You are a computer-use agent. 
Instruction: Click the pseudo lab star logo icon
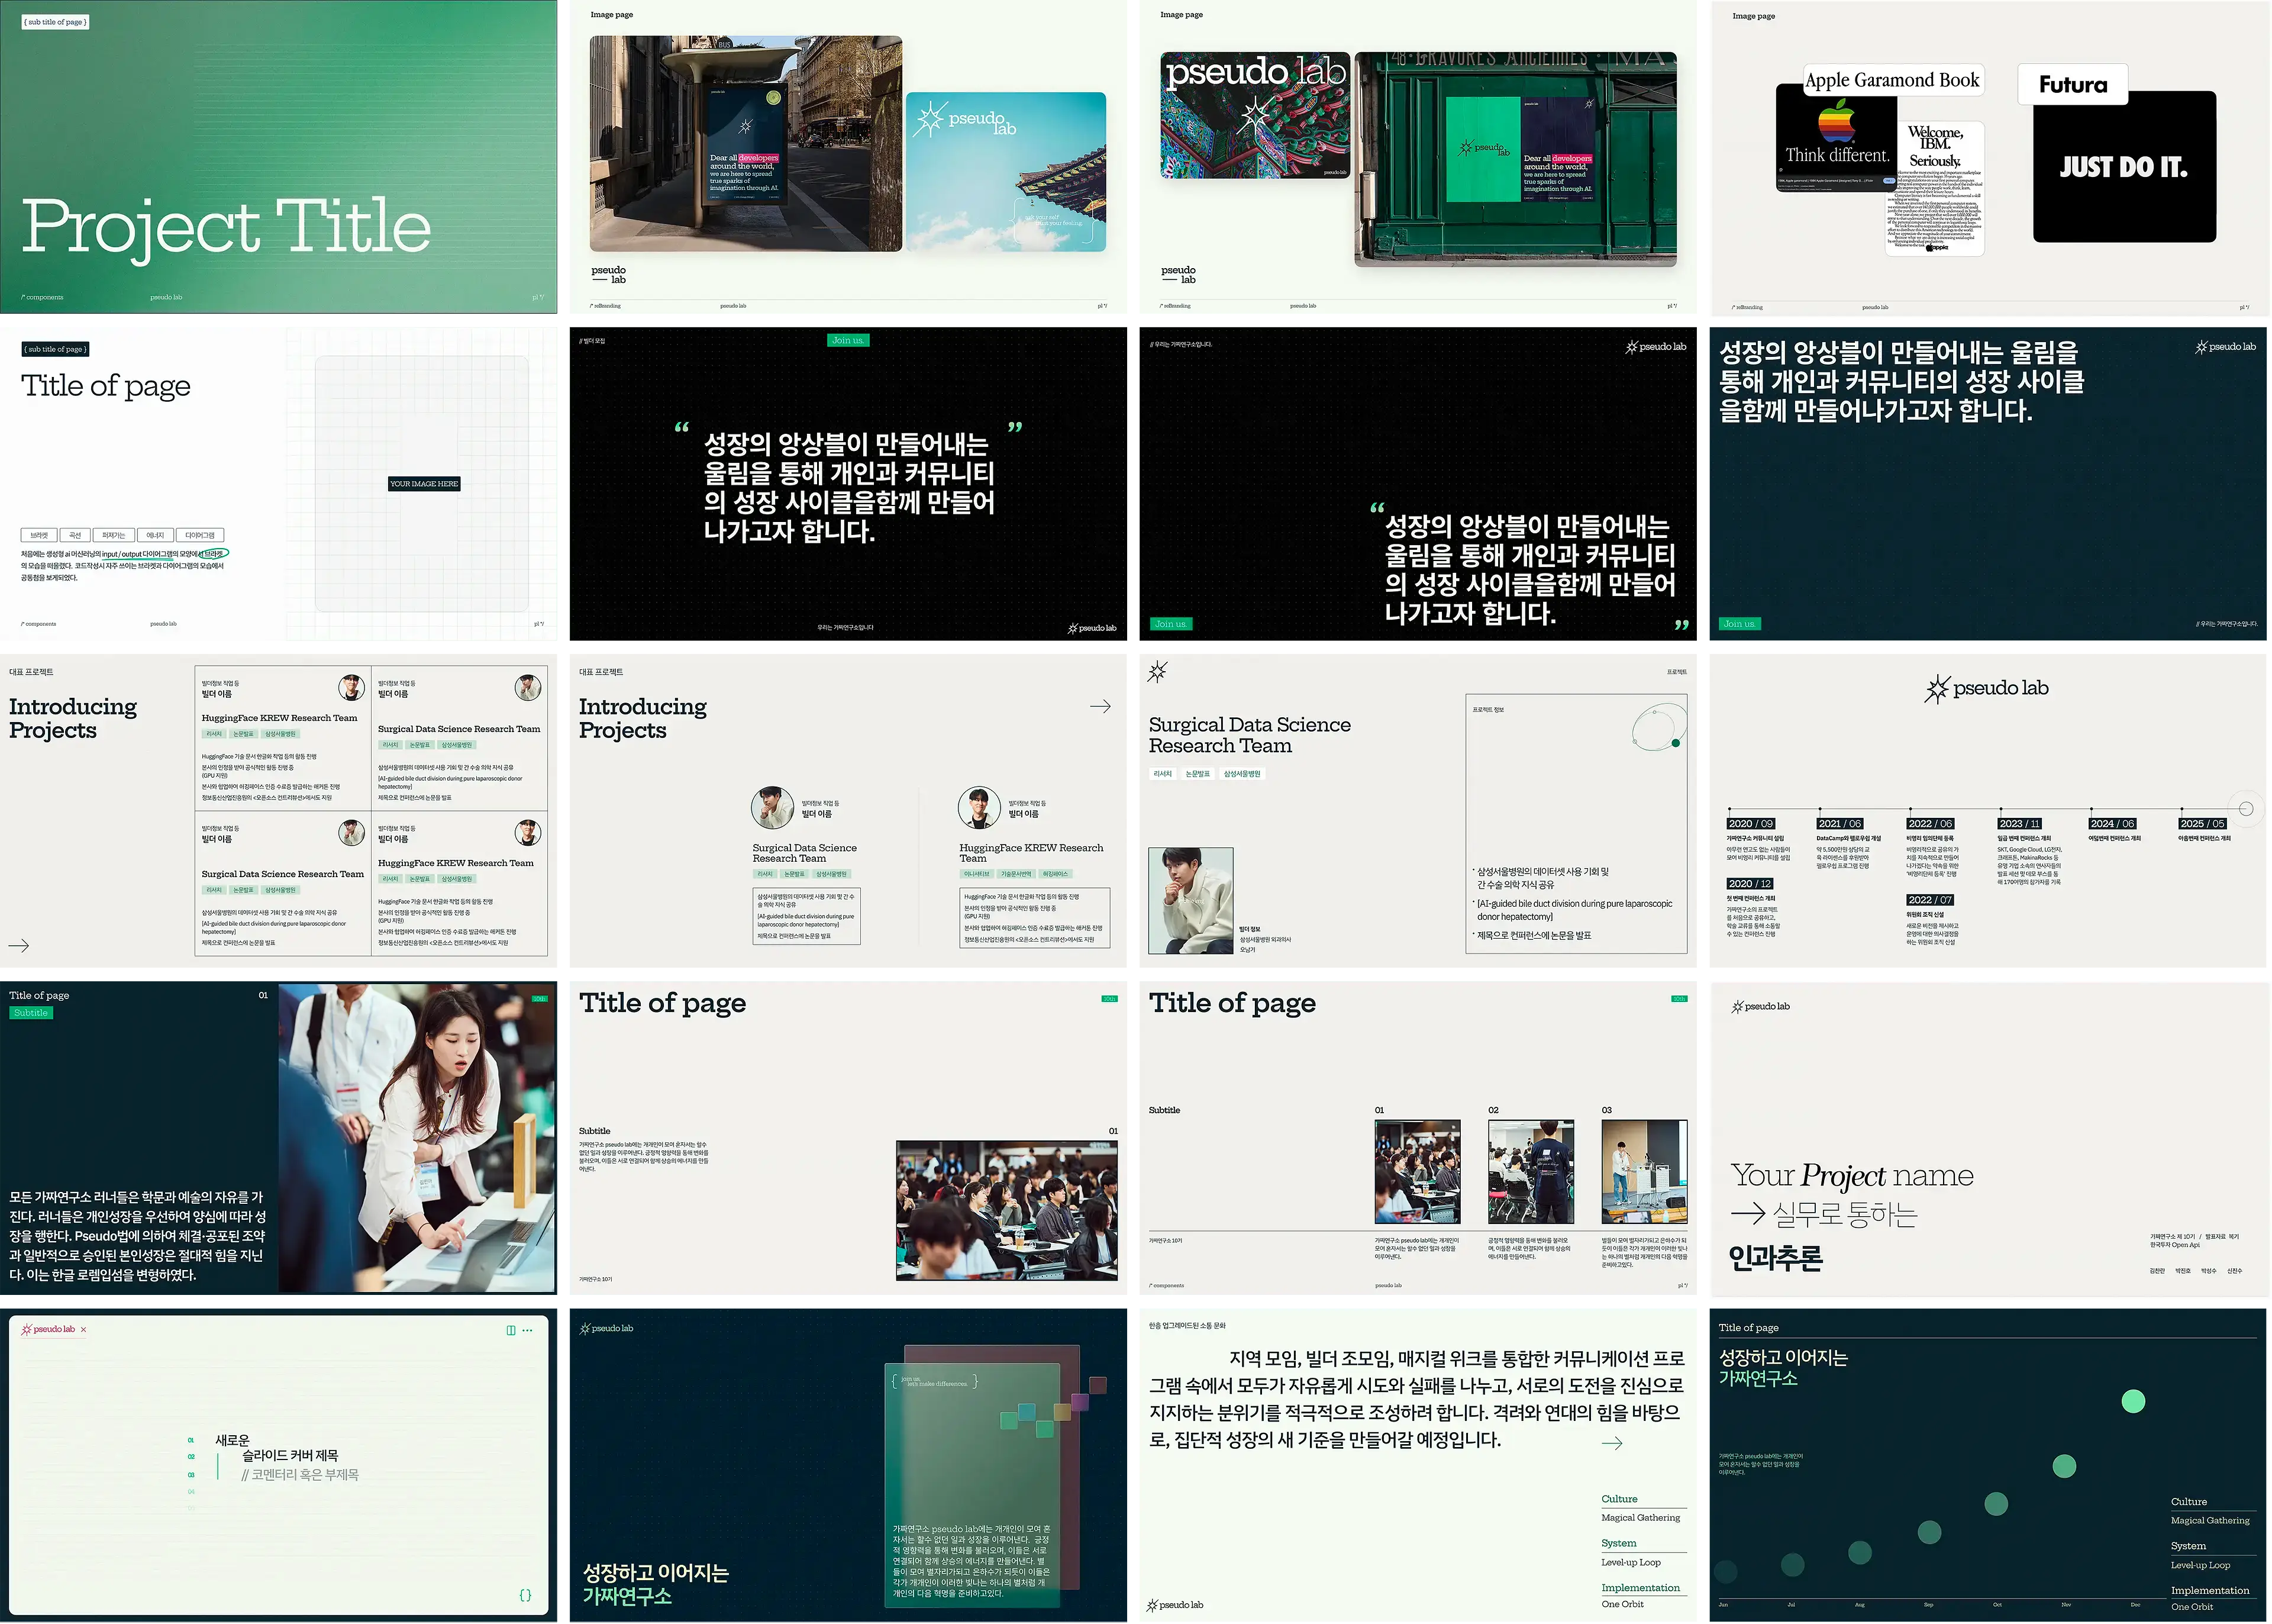[x=1158, y=673]
